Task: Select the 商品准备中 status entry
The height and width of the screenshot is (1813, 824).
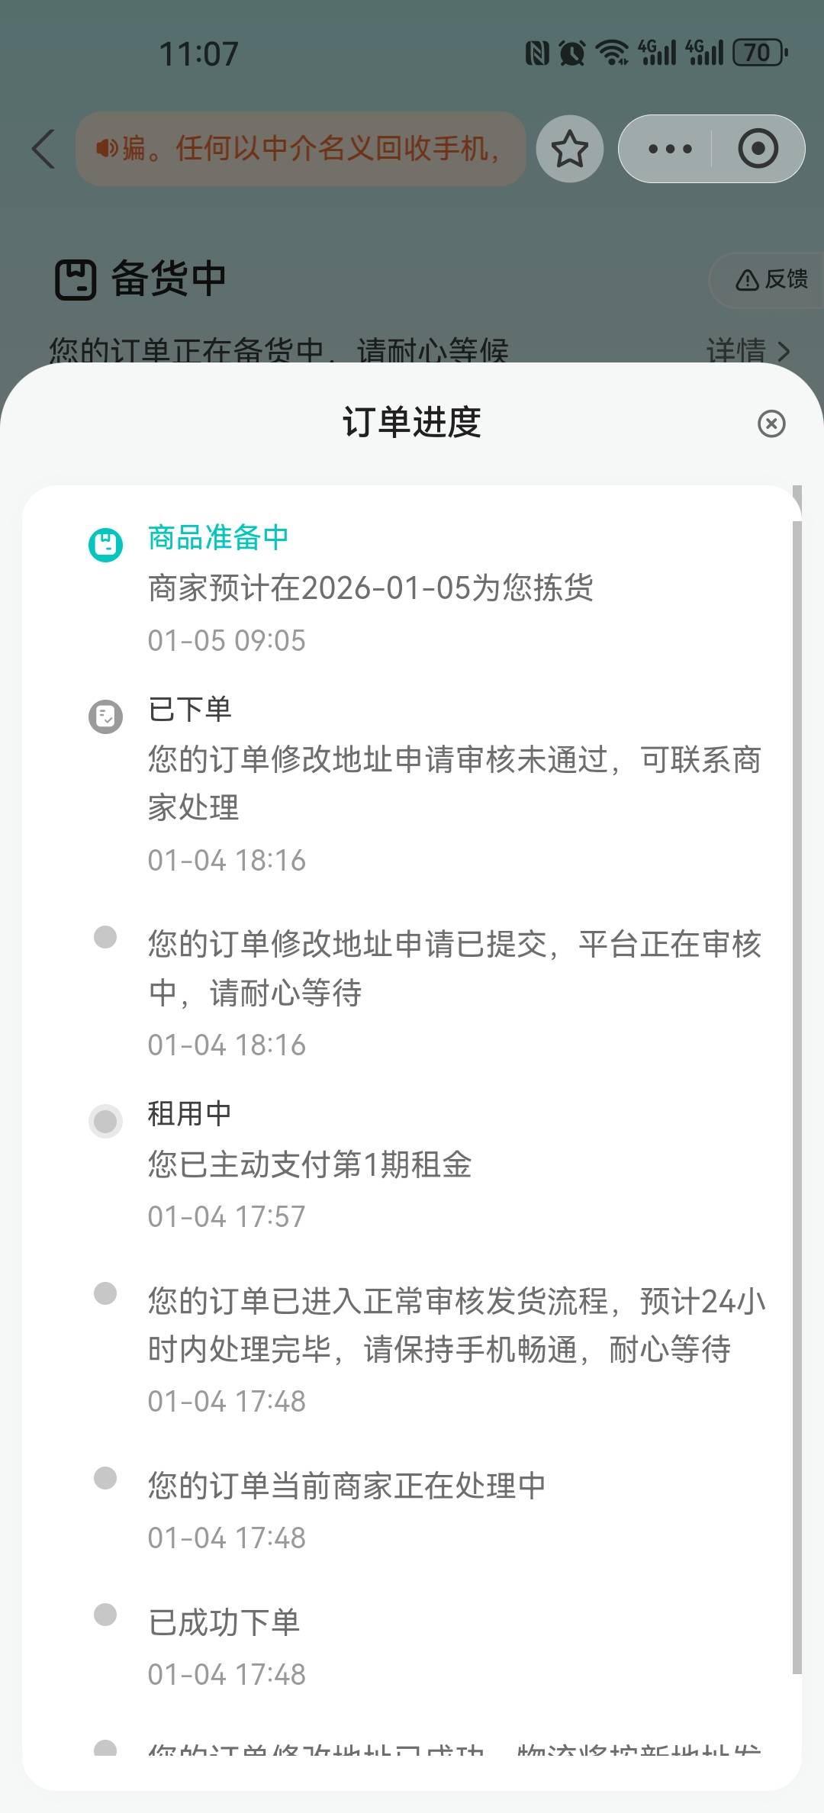Action: coord(218,538)
